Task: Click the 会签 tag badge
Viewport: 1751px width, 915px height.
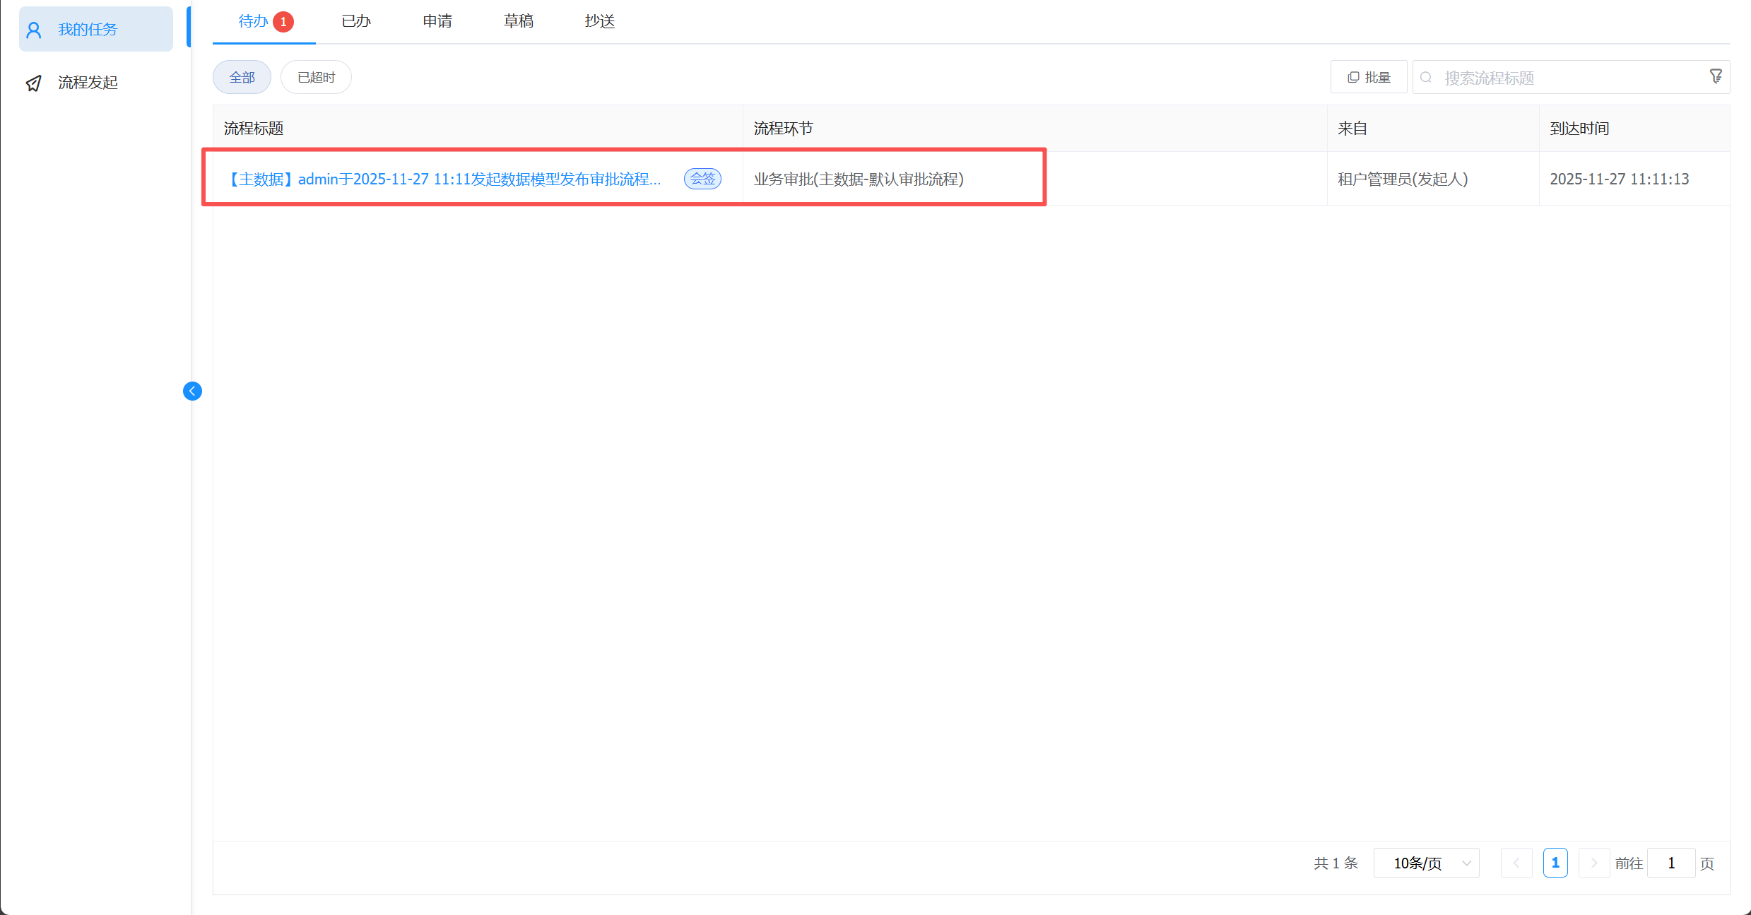Action: coord(702,179)
